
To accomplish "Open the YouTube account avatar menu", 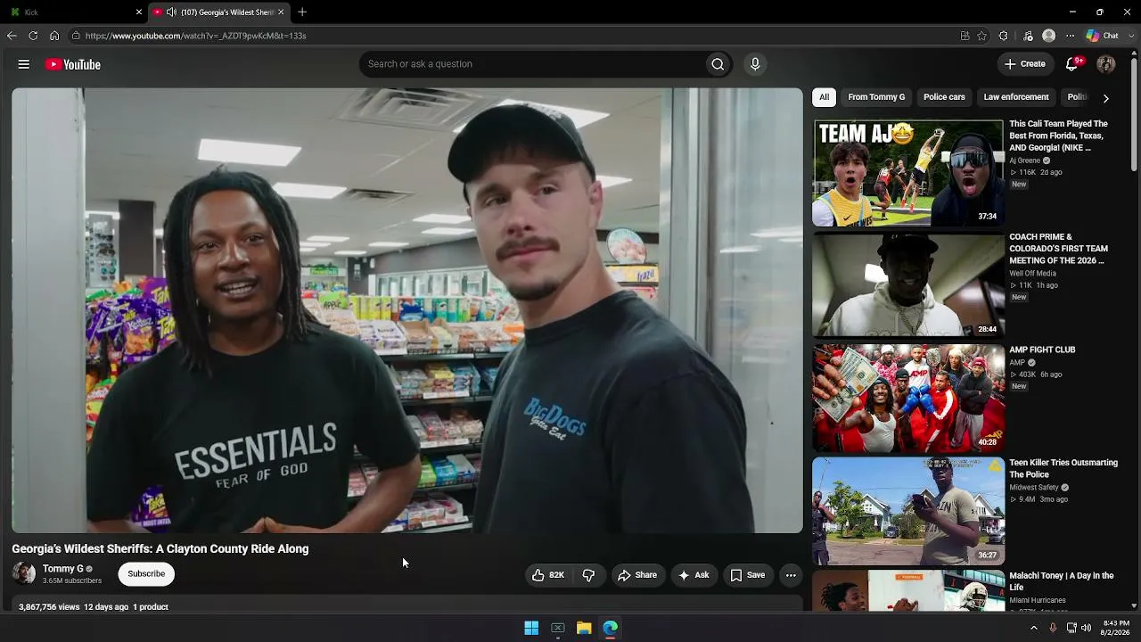I will tap(1106, 64).
